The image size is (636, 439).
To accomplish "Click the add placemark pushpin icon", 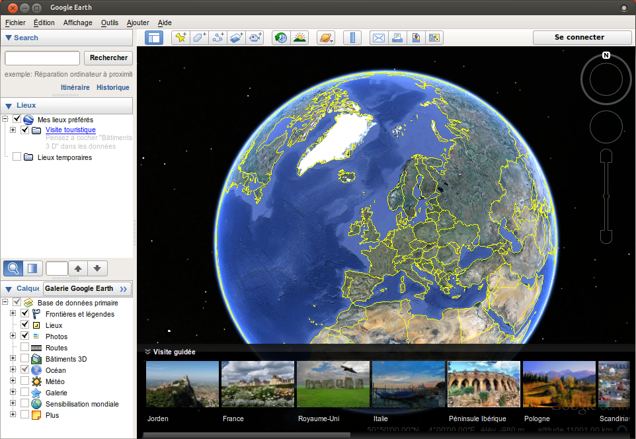I will [x=180, y=38].
